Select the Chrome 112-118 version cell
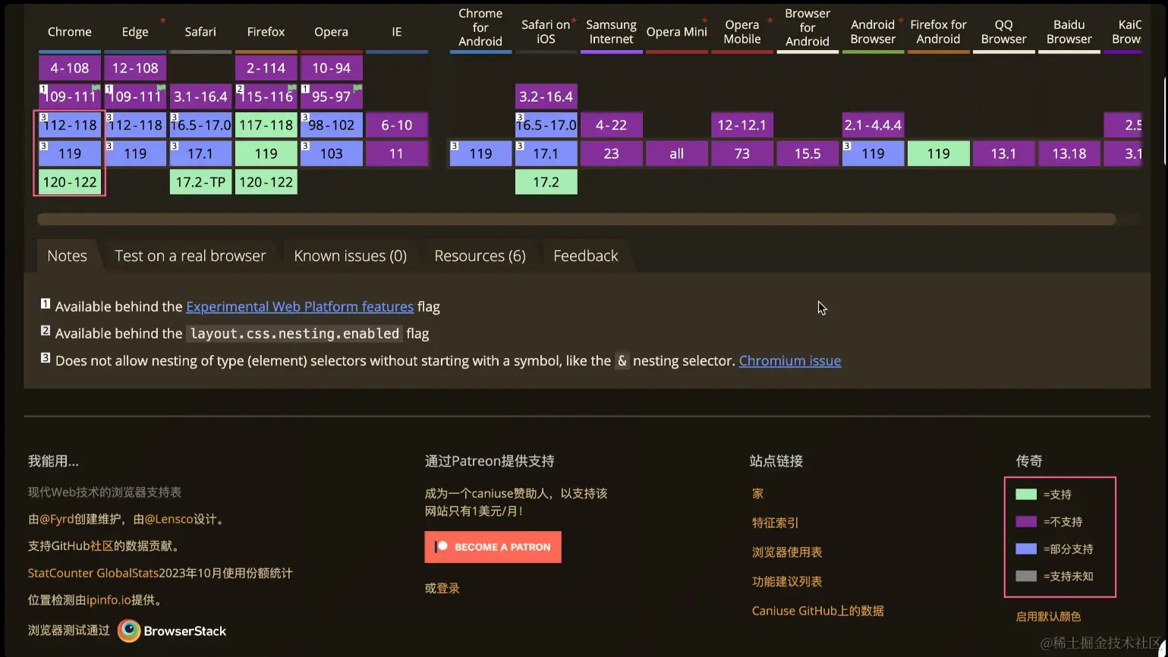 (x=70, y=125)
